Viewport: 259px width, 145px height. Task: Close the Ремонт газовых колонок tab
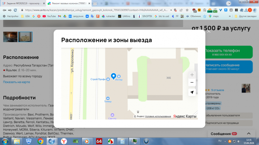point(89,3)
